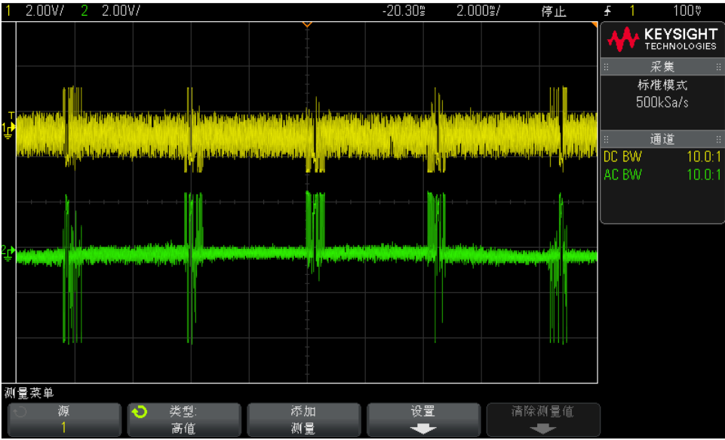This screenshot has height=440, width=725.
Task: Click the -20.30 time delay readout
Action: 404,11
